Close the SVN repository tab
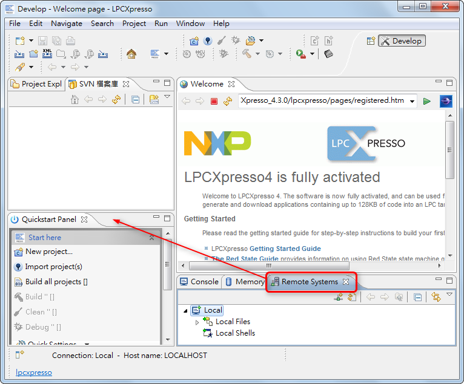The height and width of the screenshot is (384, 464). [126, 84]
